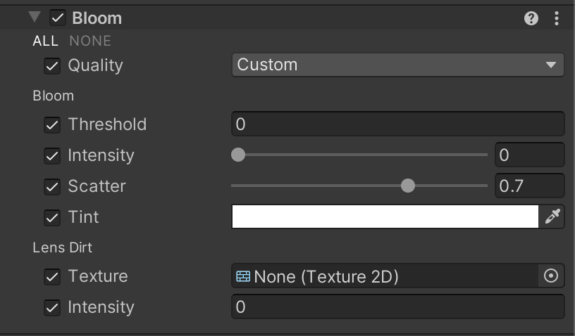
Task: Click the Lens Dirt Intensity value field
Action: [397, 307]
